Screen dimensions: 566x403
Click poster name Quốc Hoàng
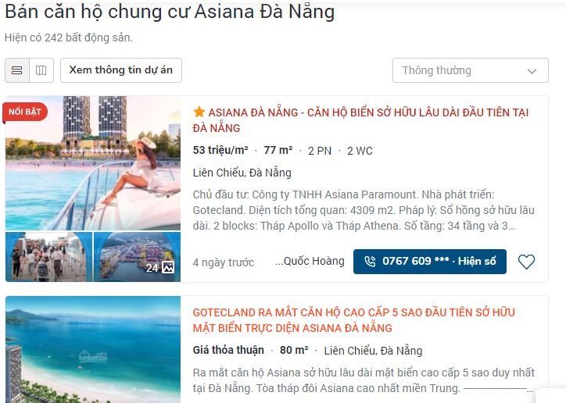310,262
